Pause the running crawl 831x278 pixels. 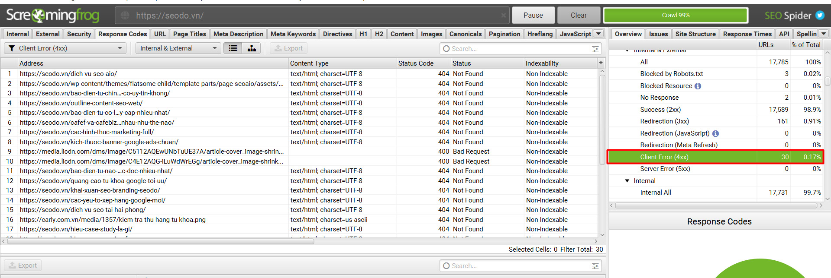pos(533,16)
